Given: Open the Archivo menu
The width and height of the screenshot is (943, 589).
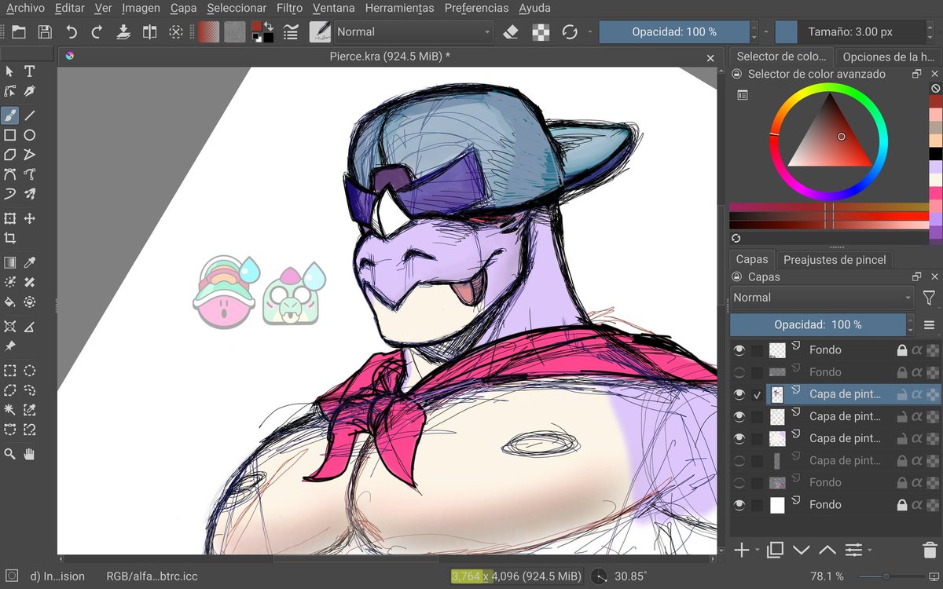Looking at the screenshot, I should click(25, 9).
